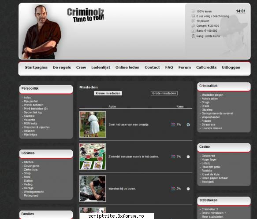This screenshot has height=219, width=257.
Task: Click the power icon beside 10 power
Action: coord(193,21)
